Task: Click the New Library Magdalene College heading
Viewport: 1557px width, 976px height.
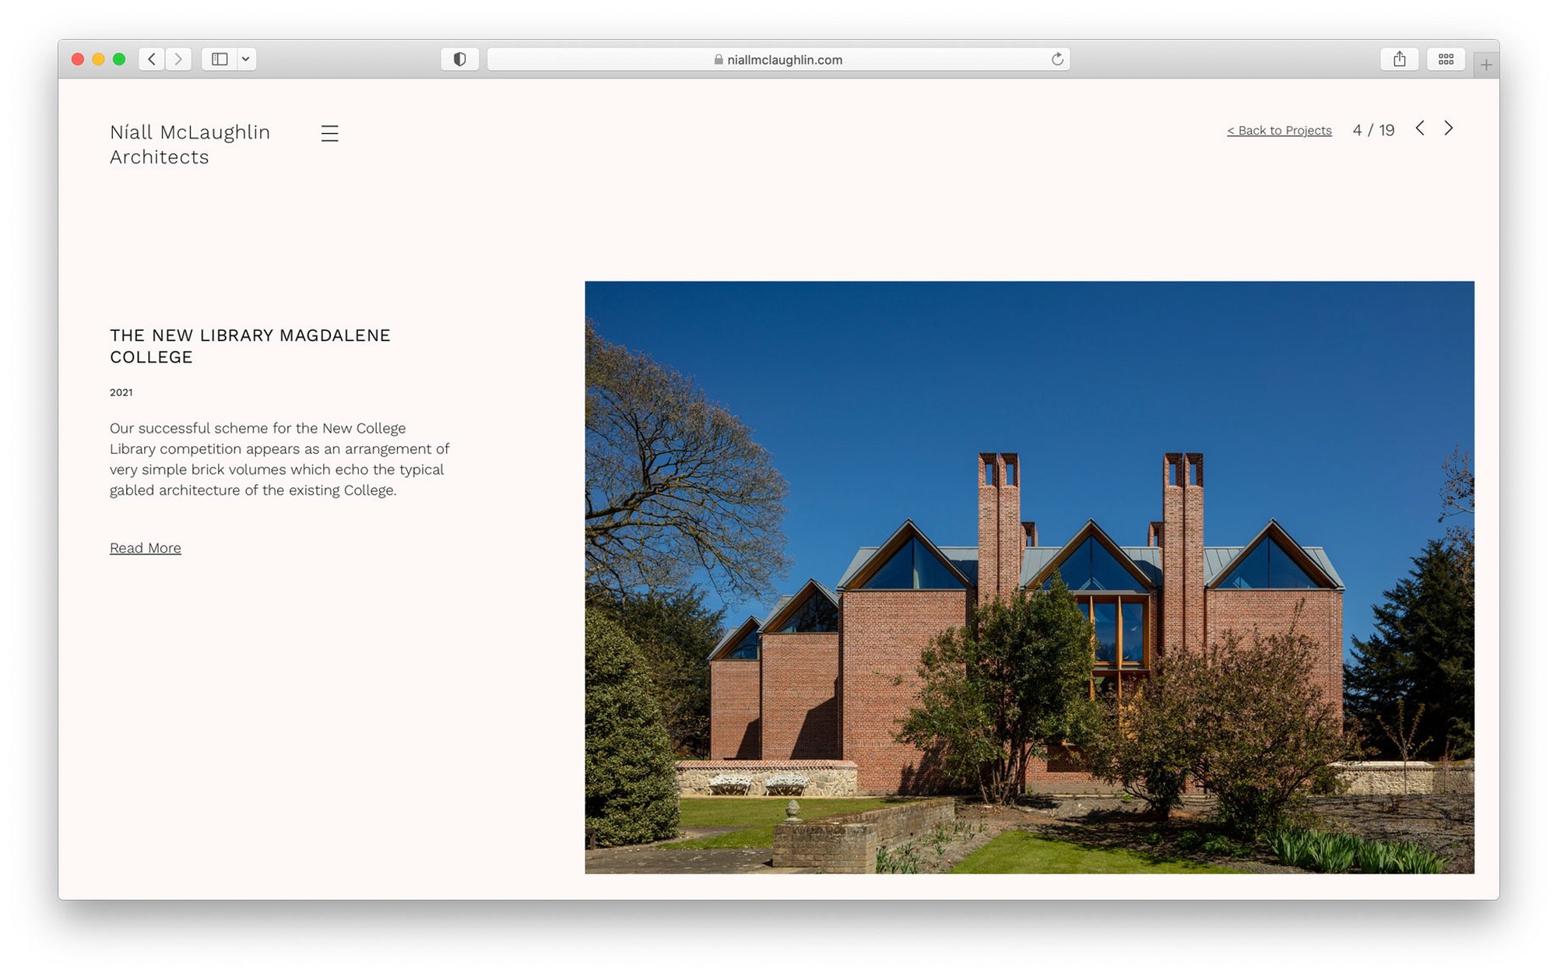Action: pyautogui.click(x=250, y=346)
